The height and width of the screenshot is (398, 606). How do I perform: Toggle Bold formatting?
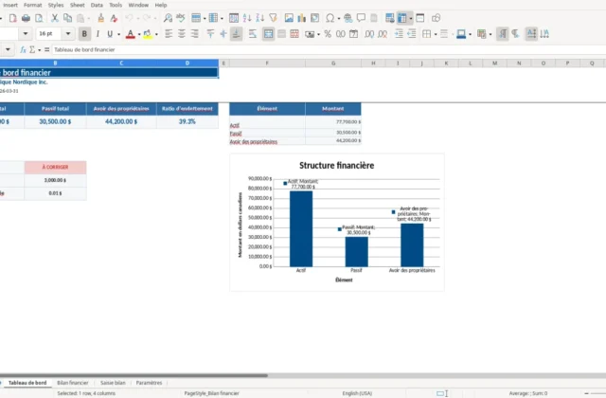(84, 34)
